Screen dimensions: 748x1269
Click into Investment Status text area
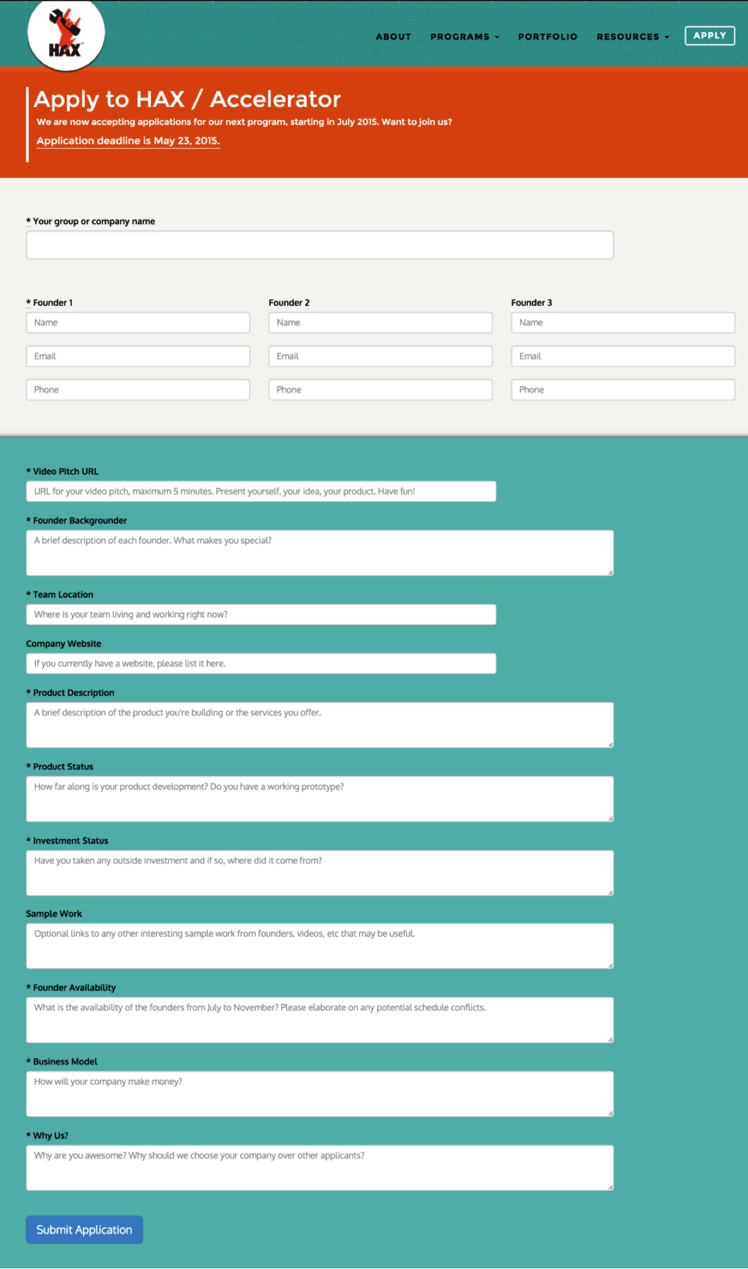[320, 873]
